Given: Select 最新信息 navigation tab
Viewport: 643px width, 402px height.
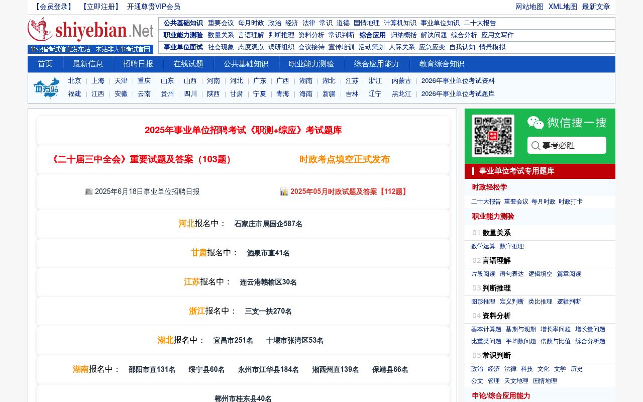Looking at the screenshot, I should [x=88, y=64].
